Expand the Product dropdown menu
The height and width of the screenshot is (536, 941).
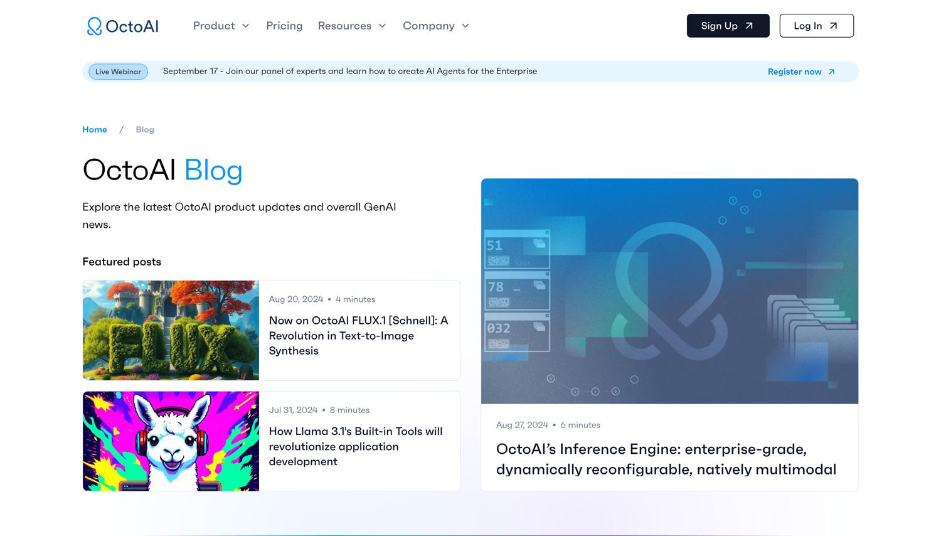pyautogui.click(x=221, y=26)
